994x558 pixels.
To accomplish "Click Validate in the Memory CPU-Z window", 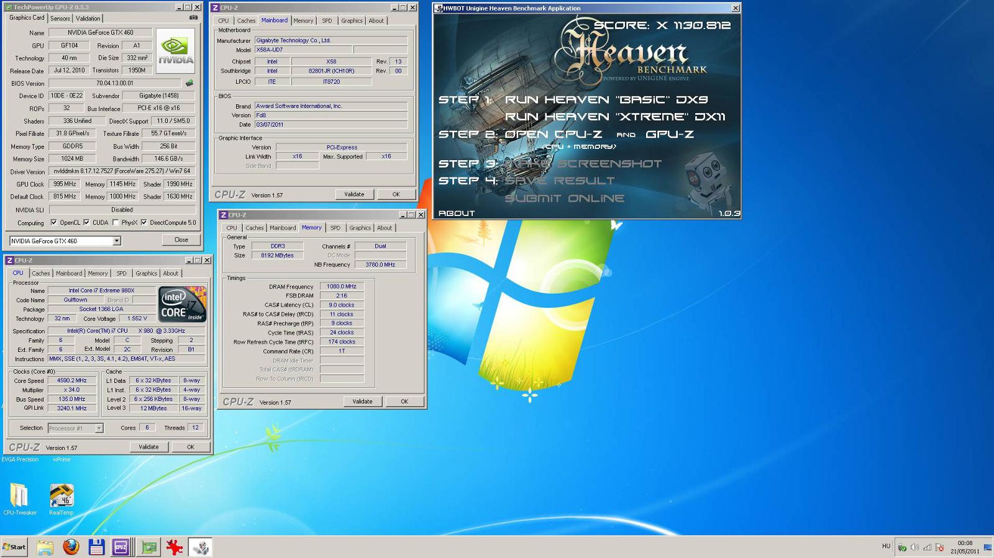I will (x=362, y=402).
